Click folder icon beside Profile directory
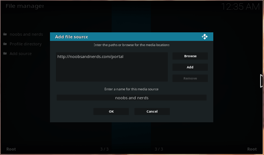 click(x=5, y=44)
